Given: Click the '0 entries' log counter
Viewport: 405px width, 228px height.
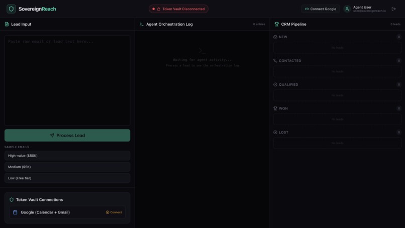Looking at the screenshot, I should click(259, 24).
